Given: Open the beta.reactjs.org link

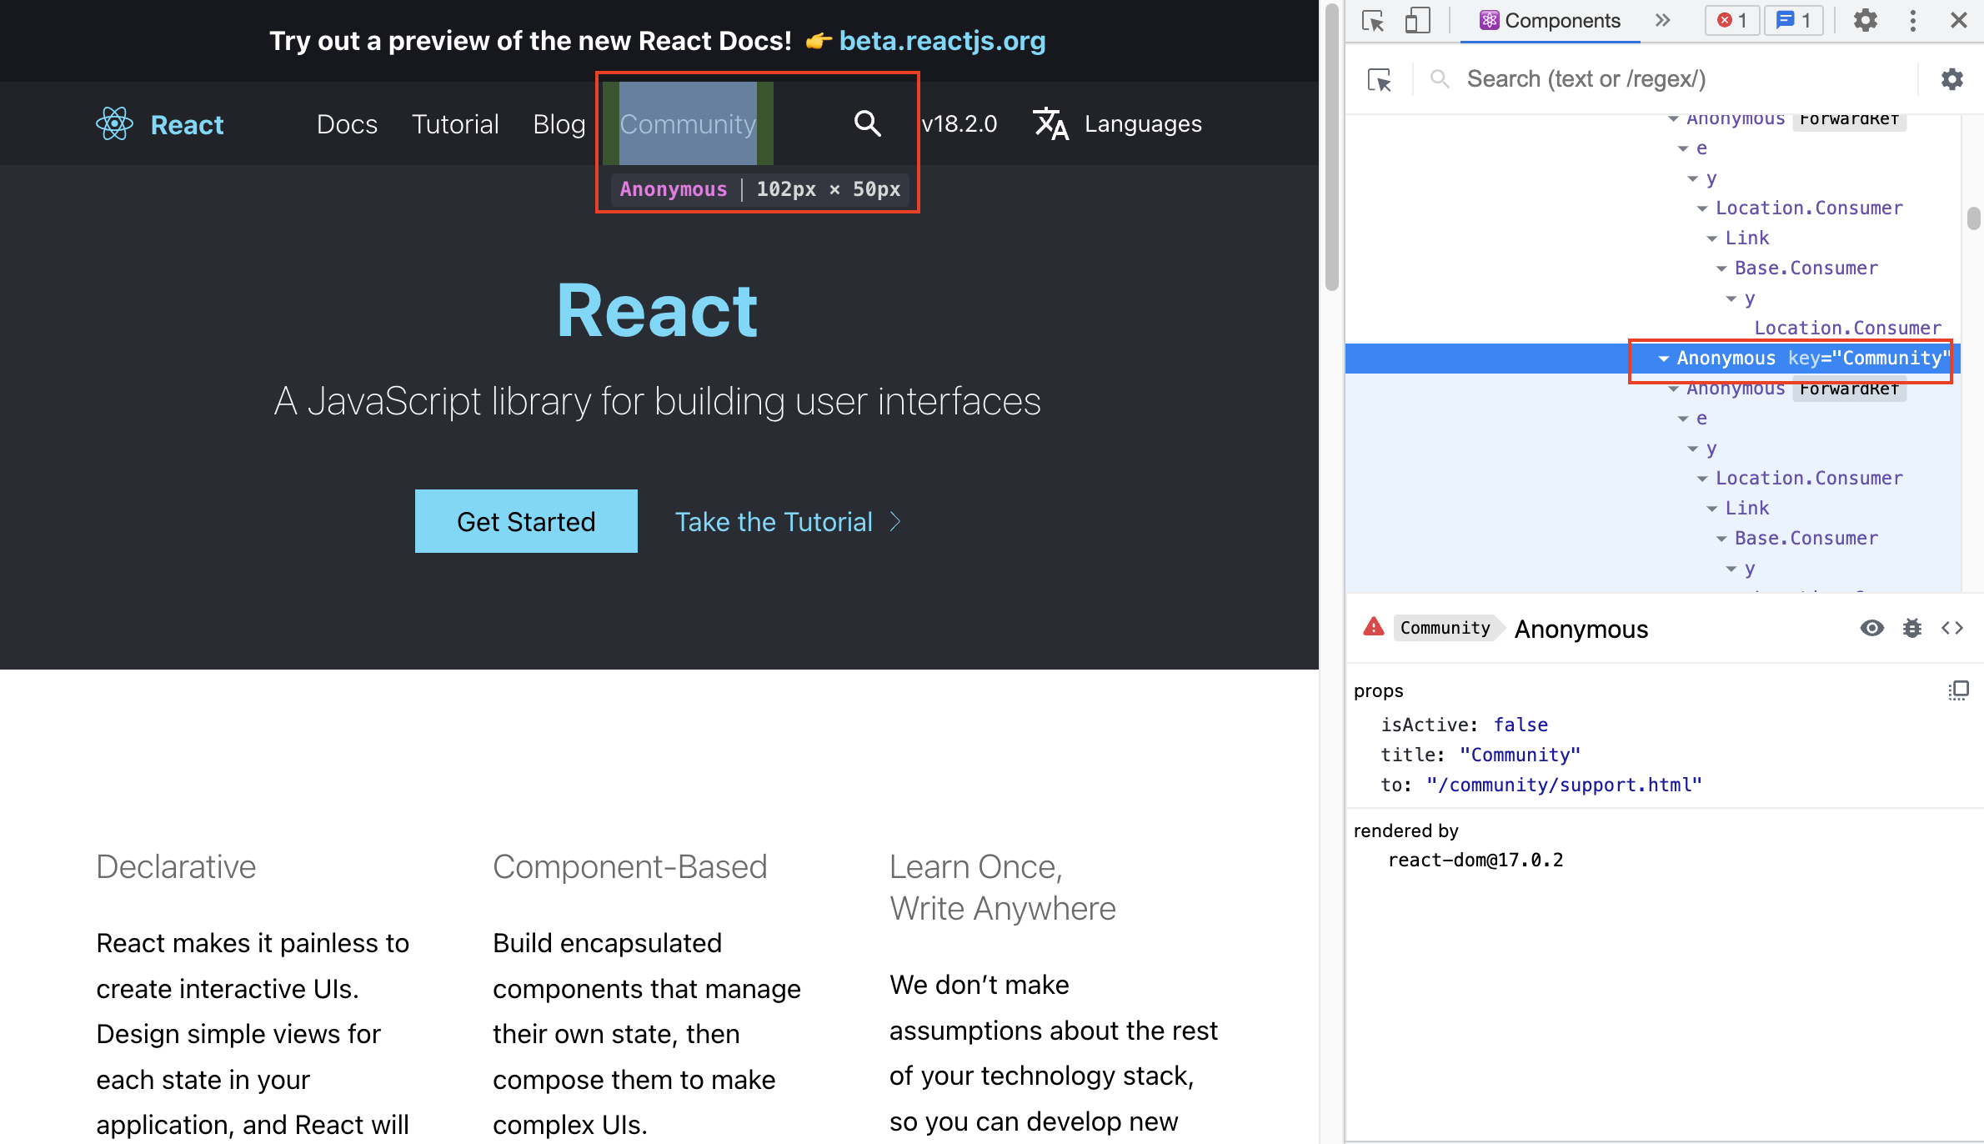Looking at the screenshot, I should tap(942, 41).
